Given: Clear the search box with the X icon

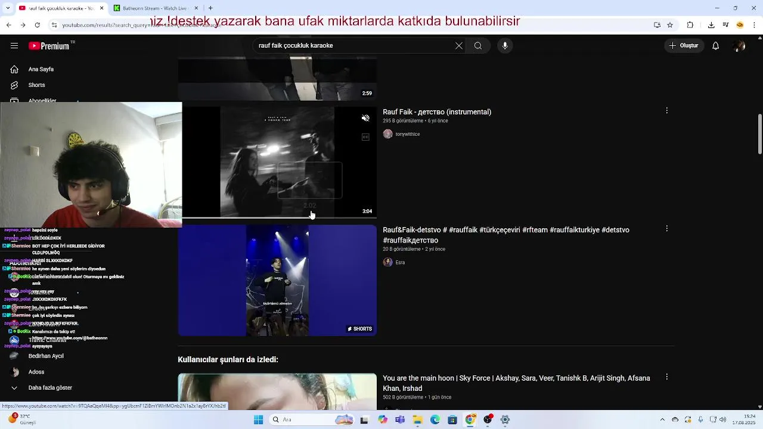Looking at the screenshot, I should [x=459, y=46].
